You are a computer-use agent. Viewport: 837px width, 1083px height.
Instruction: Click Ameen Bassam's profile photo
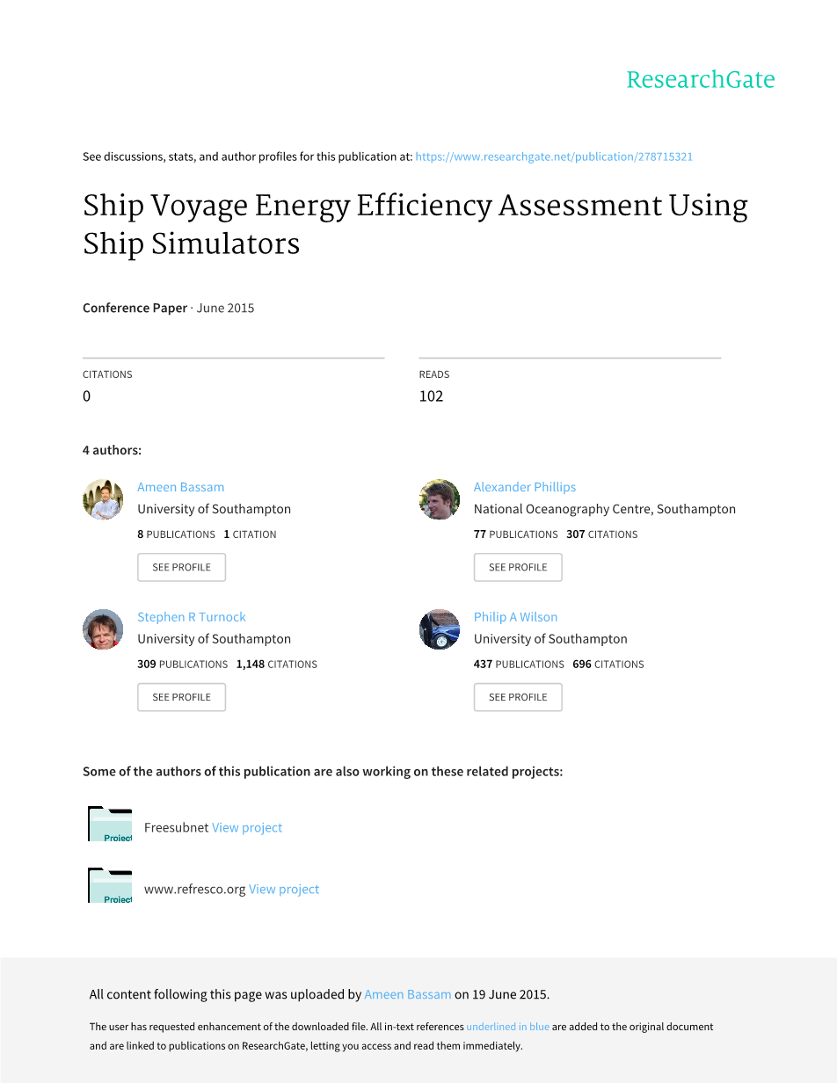tap(103, 499)
